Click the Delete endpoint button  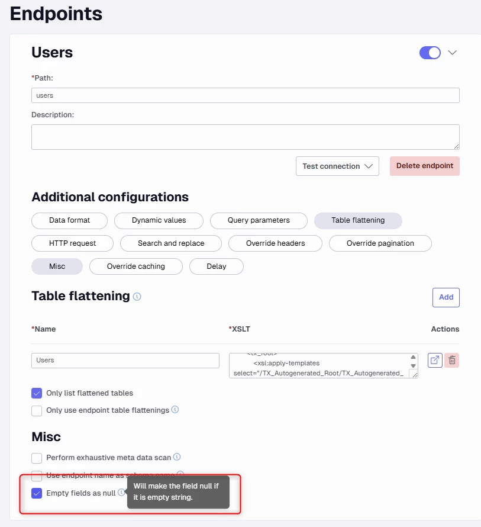425,166
